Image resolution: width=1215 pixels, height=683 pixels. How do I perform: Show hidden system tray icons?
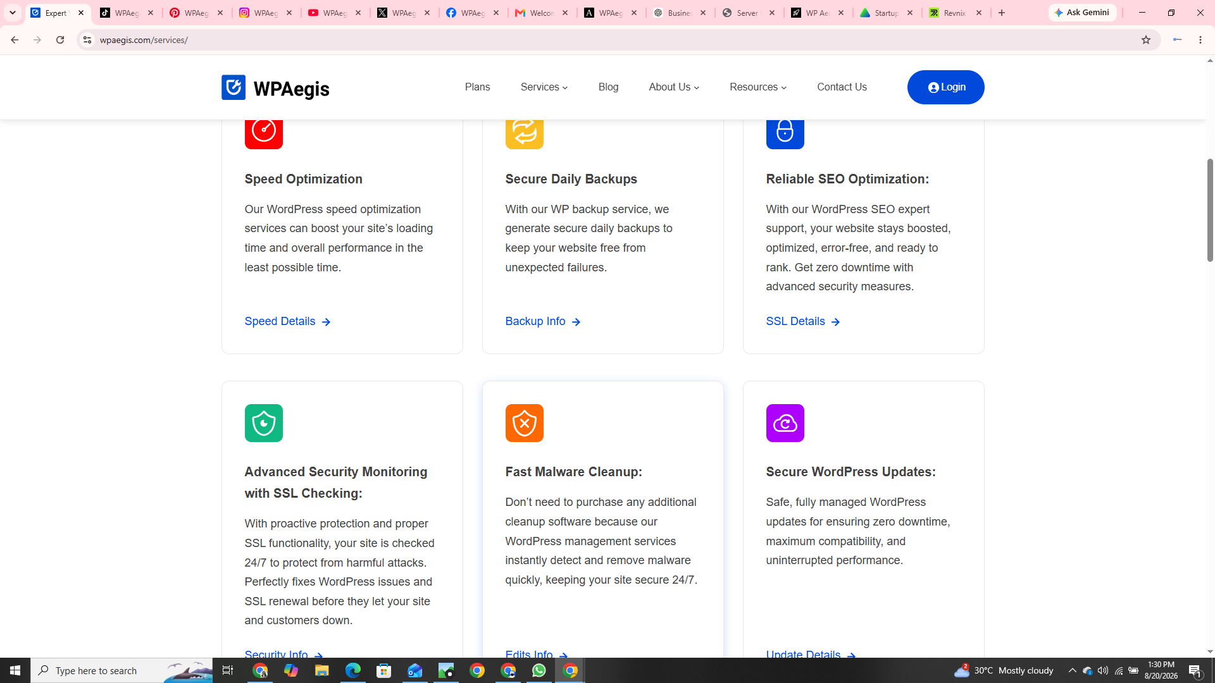tap(1072, 670)
